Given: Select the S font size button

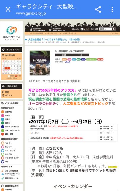Looking at the screenshot, I should pos(82,29).
